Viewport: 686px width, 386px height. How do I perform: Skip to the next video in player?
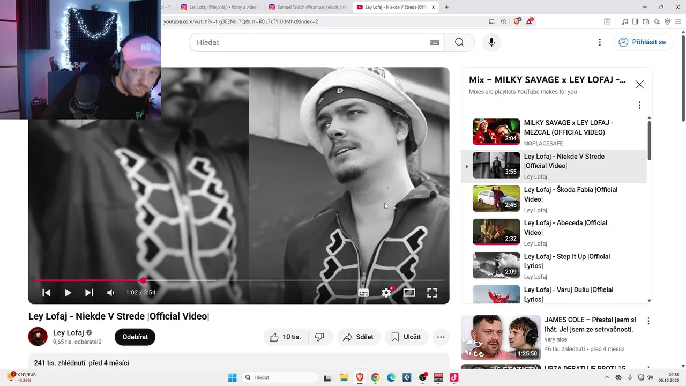pos(90,293)
